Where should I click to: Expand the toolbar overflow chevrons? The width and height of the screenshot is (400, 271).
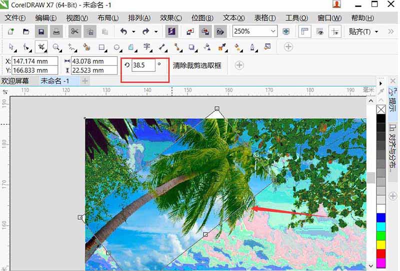click(x=390, y=31)
